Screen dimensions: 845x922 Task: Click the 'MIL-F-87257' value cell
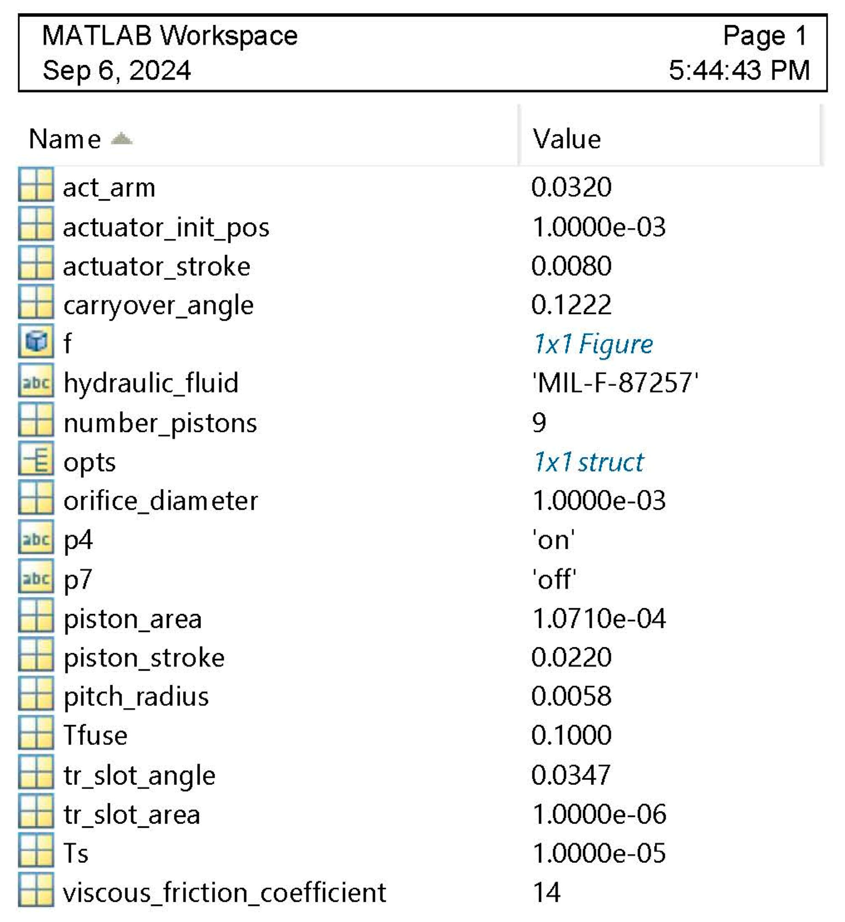coord(615,383)
